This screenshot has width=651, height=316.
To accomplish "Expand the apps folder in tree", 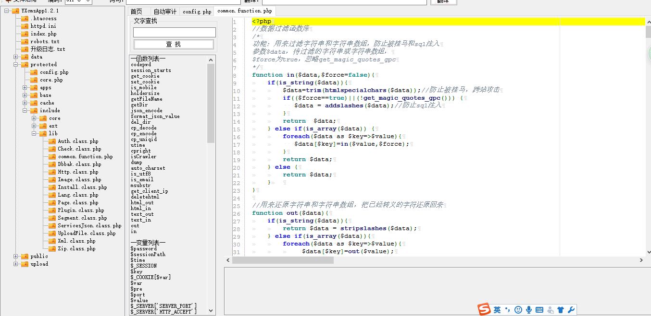I will pyautogui.click(x=25, y=87).
